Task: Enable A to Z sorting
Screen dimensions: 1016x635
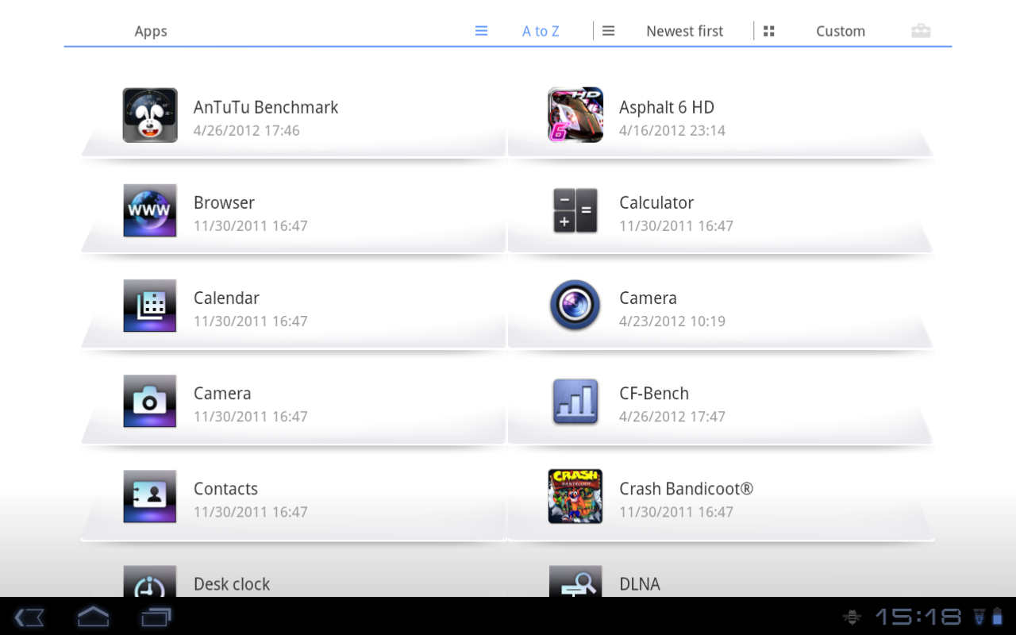Action: pyautogui.click(x=541, y=30)
